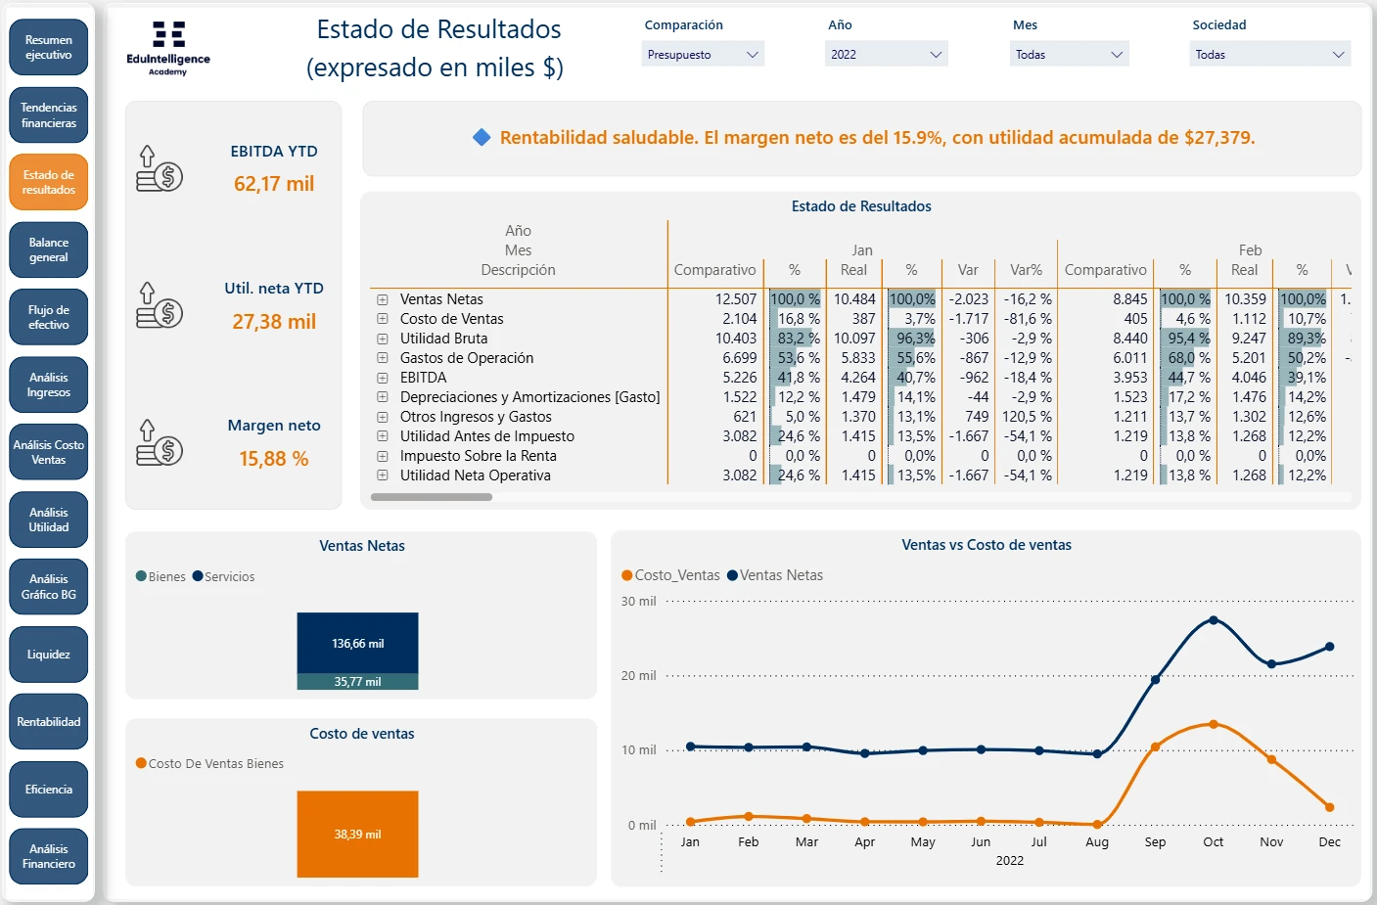Go to Análisis Costo Ventas
1377x905 pixels.
(49, 452)
